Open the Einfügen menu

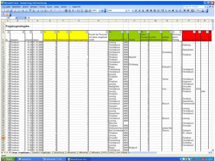34,7
